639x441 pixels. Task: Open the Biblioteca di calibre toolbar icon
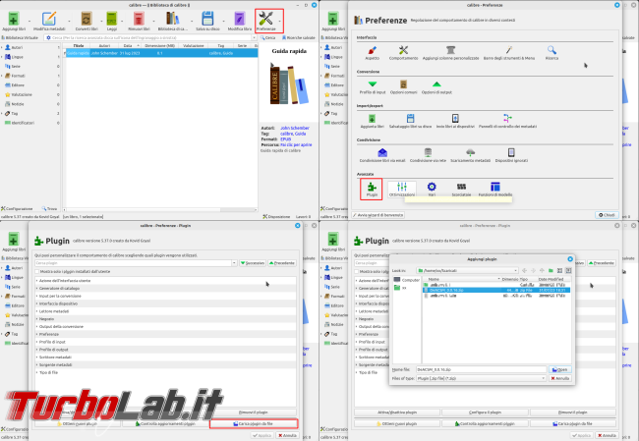(x=172, y=22)
